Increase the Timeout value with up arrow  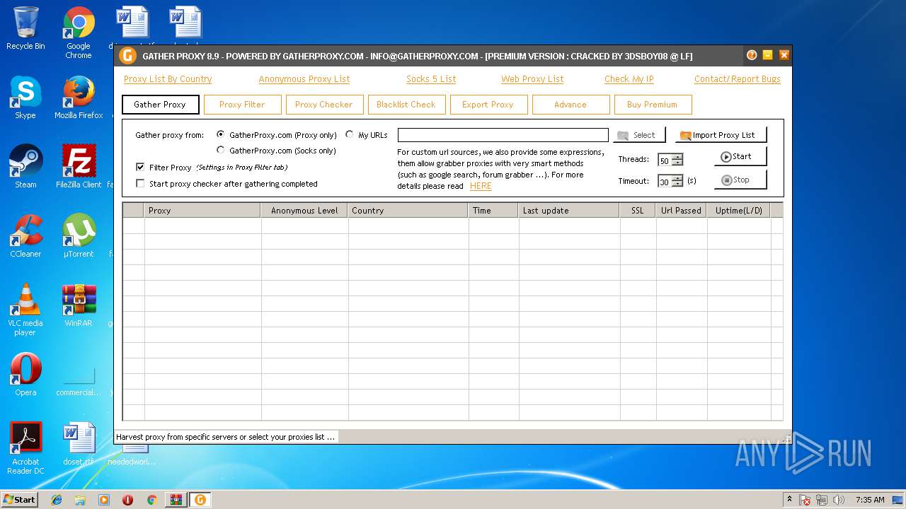tap(677, 178)
